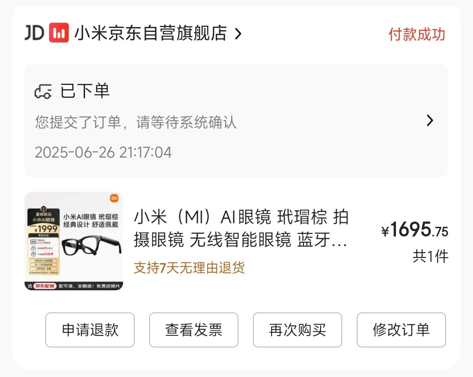Open the Xiaomi AI glasses product thumbnail

(x=74, y=241)
